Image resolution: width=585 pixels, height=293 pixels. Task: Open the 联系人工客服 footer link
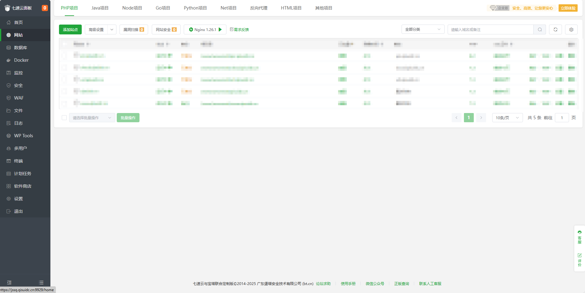(430, 284)
